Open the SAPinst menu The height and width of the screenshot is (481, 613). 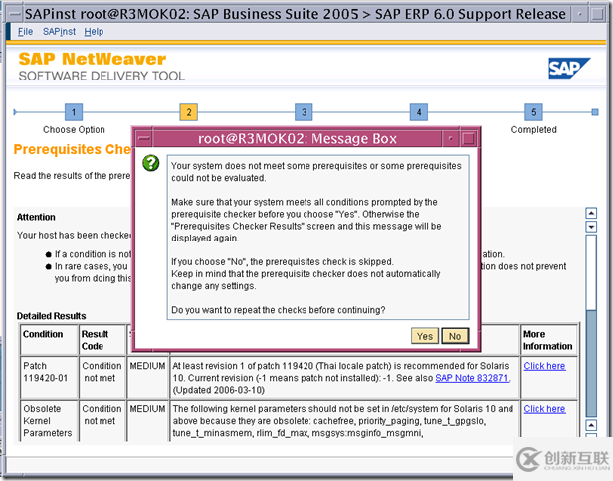click(59, 31)
